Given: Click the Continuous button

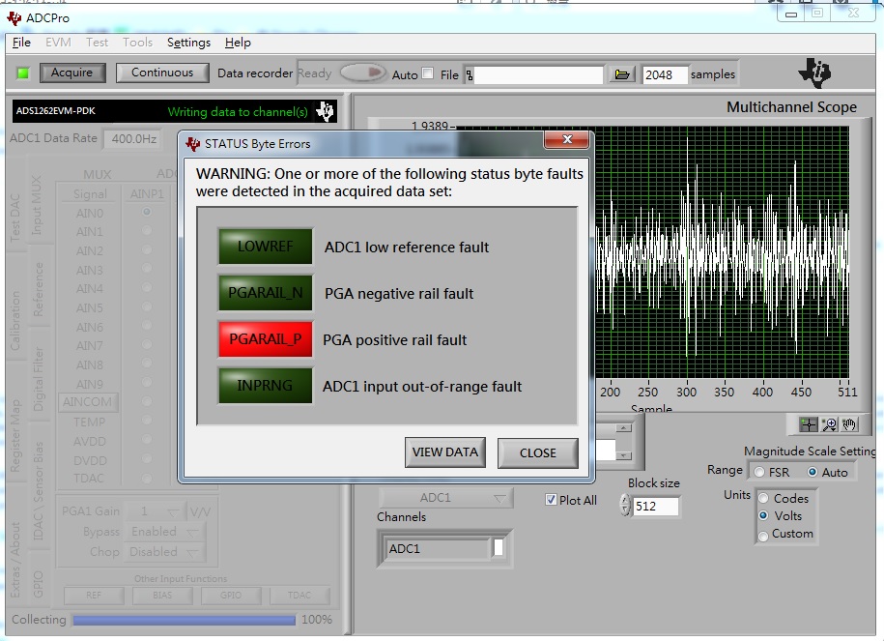Looking at the screenshot, I should click(x=162, y=73).
